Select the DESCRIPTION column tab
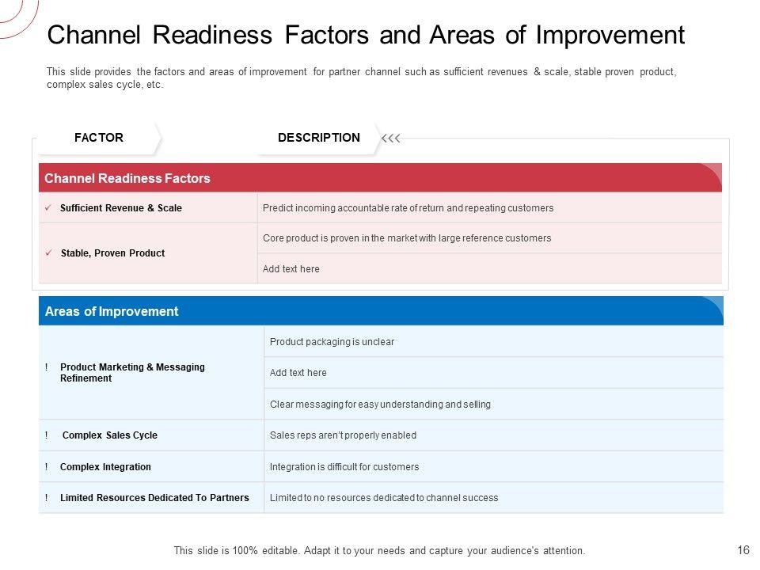This screenshot has height=570, width=760. [318, 138]
